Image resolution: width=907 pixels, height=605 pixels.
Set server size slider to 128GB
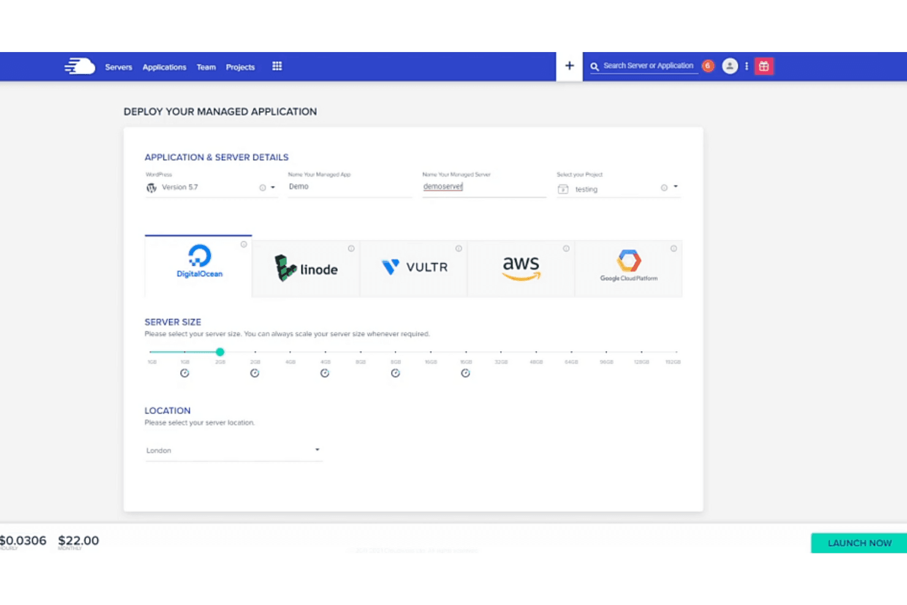642,352
